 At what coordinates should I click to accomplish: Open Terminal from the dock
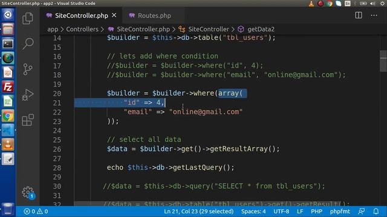pyautogui.click(x=8, y=43)
